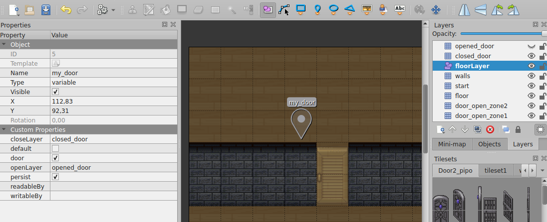Click the Edit Polygons tool
This screenshot has height=222, width=547.
284,9
